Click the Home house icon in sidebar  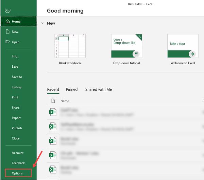click(8, 21)
